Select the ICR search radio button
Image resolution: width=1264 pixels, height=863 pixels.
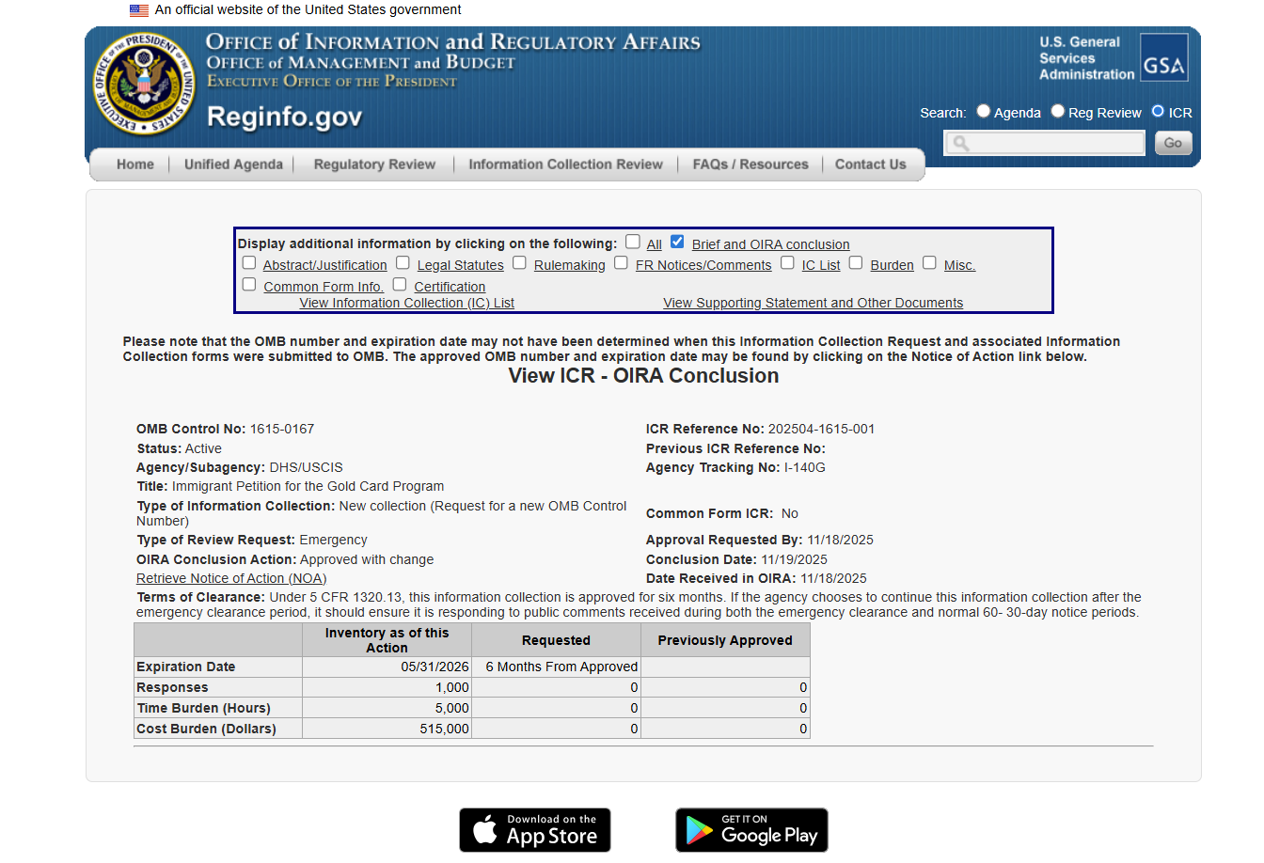(1158, 111)
